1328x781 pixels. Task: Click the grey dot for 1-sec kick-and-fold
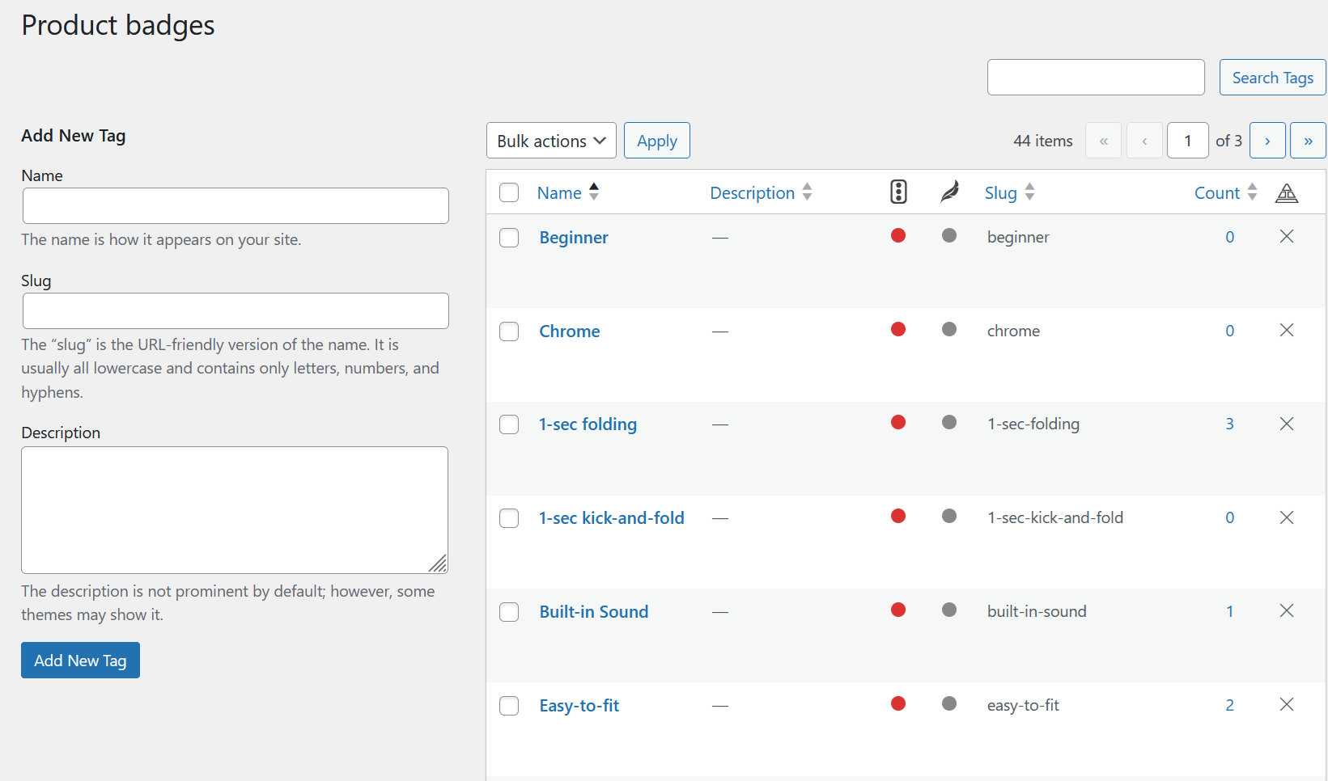point(949,516)
